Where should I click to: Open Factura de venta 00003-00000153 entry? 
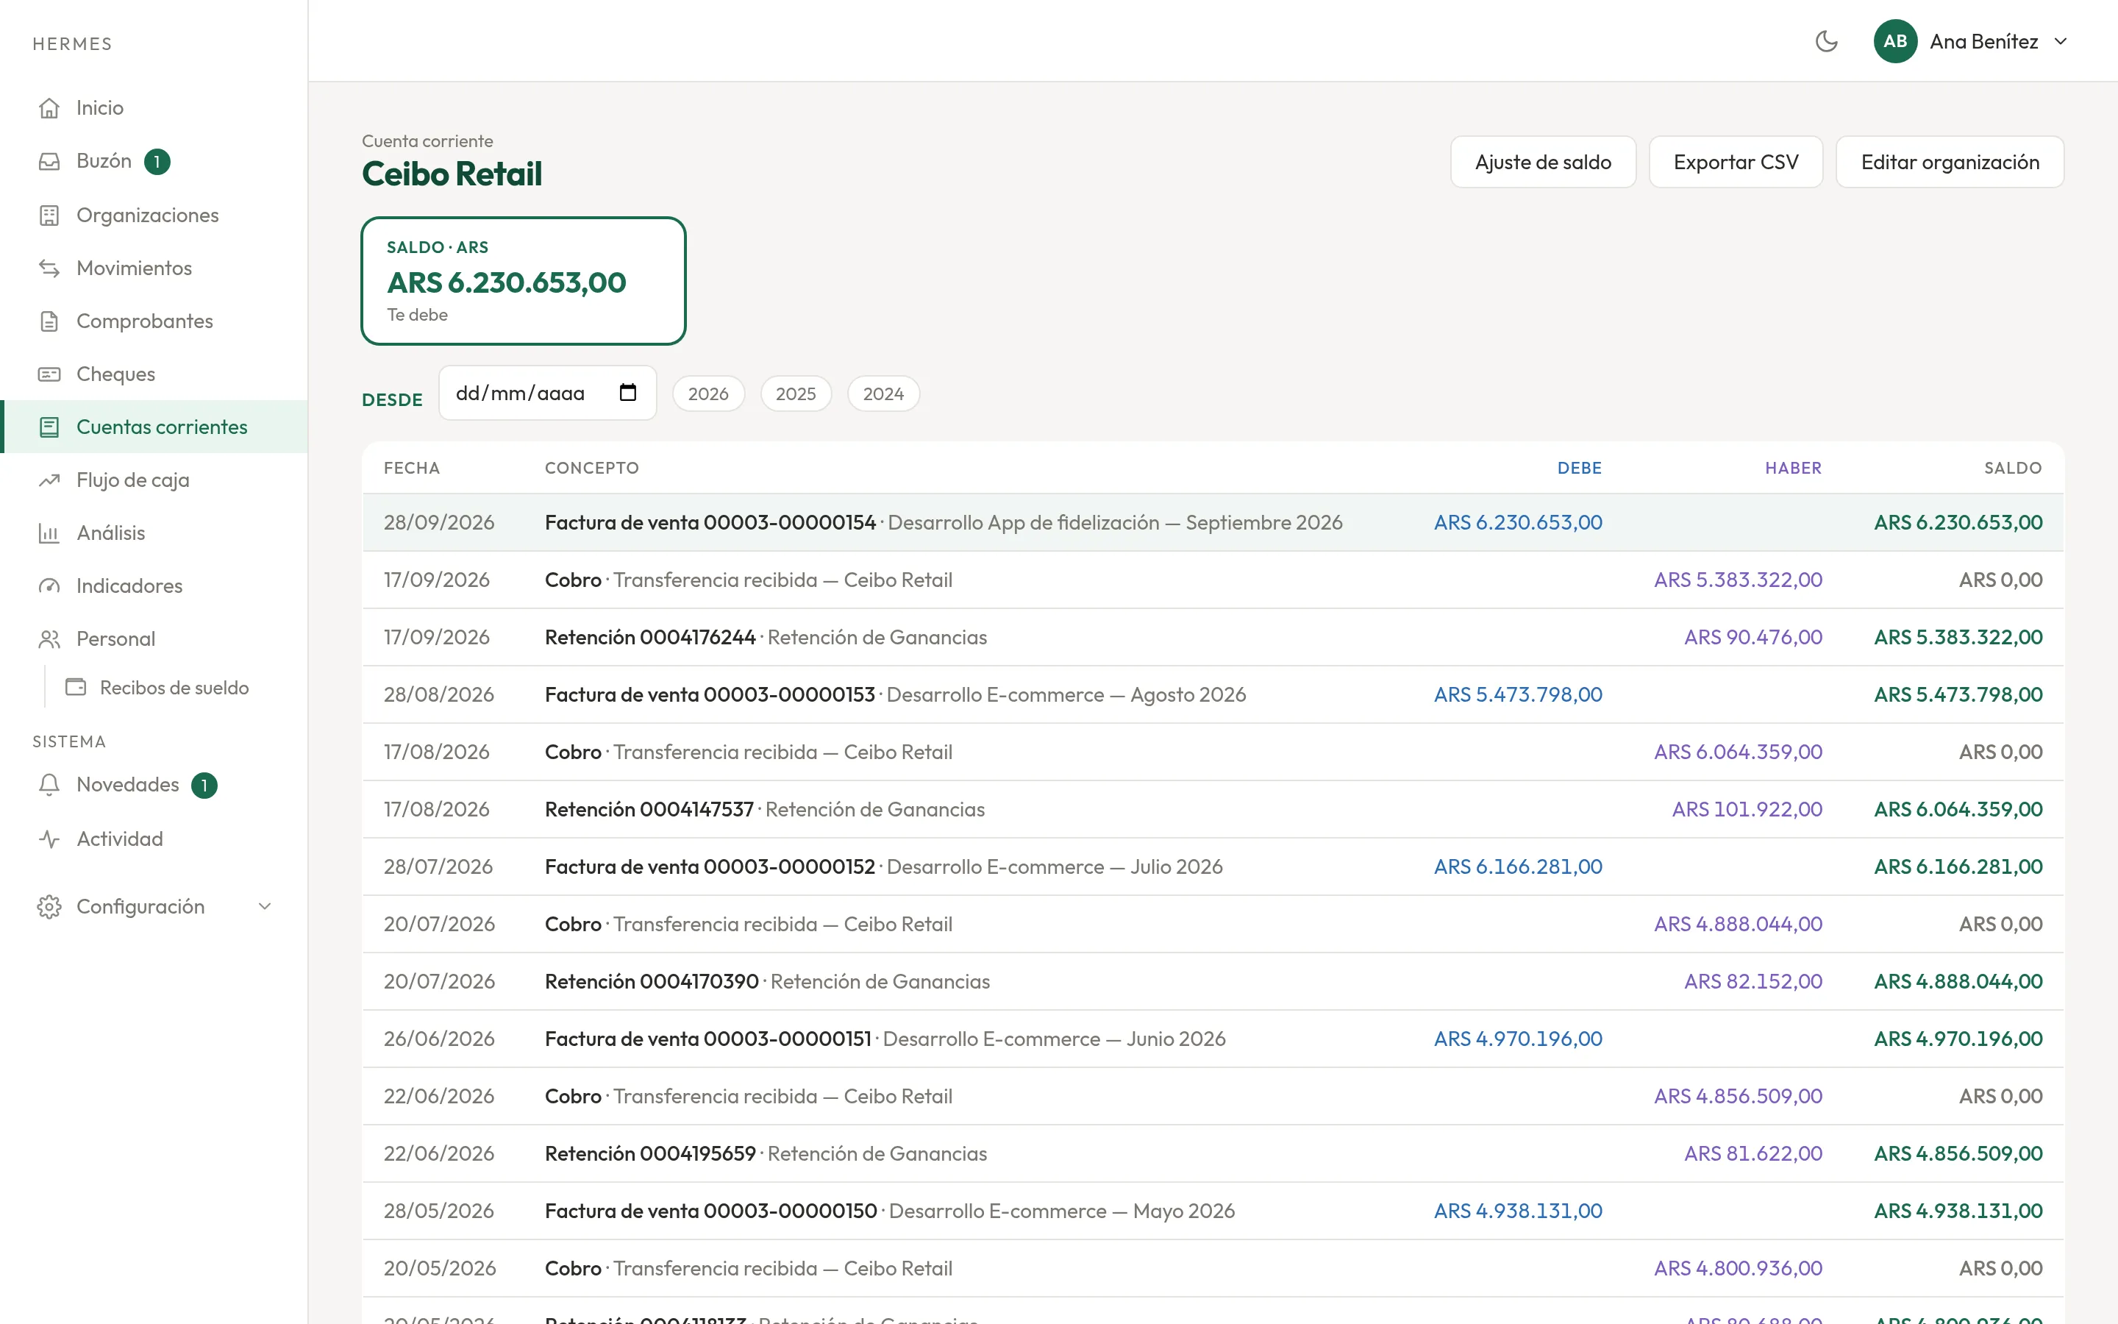point(1213,694)
